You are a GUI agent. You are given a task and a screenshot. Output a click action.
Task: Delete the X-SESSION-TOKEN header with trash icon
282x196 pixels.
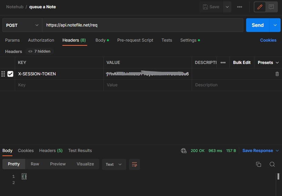tap(277, 74)
